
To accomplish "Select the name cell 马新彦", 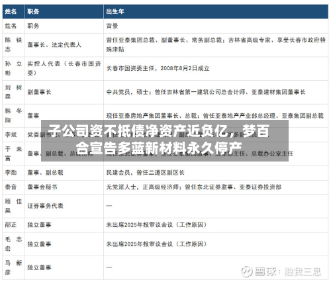I will (x=13, y=267).
